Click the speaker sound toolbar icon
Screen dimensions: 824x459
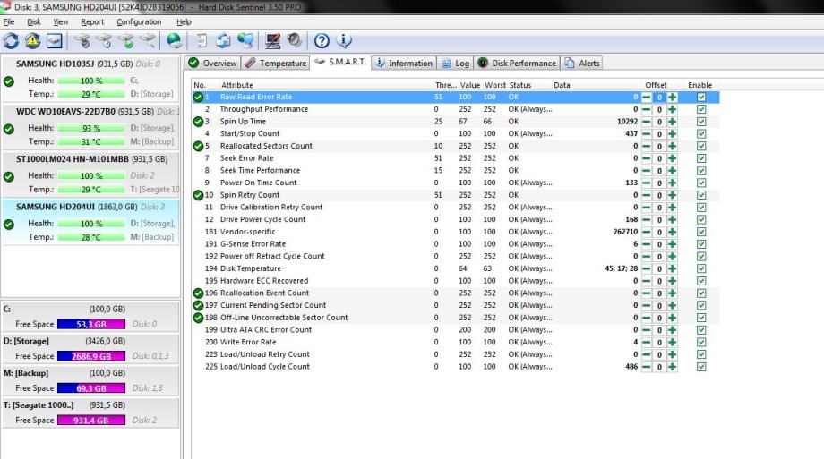click(x=295, y=40)
